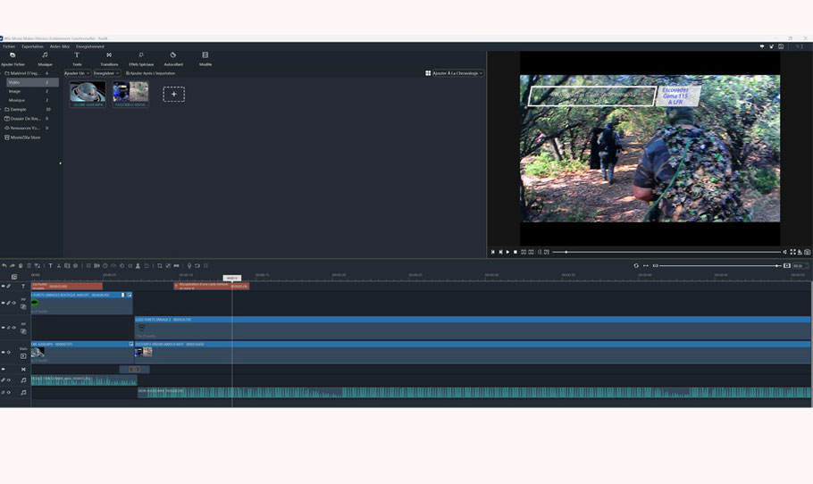The height and width of the screenshot is (484, 813).
Task: Click the camera record icon in timeline toolbar
Action: click(197, 266)
